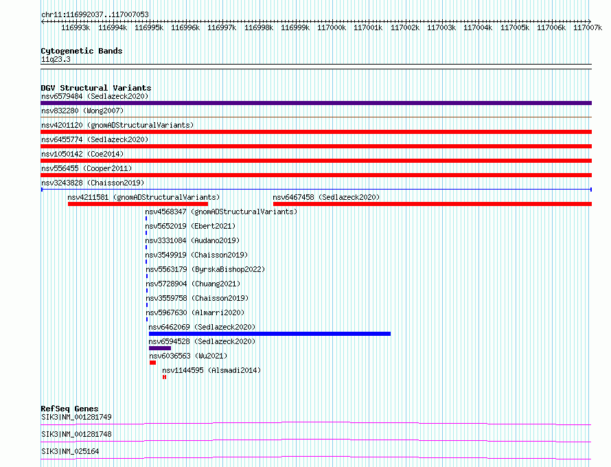Click the 117003k ruler tick label

(x=441, y=27)
